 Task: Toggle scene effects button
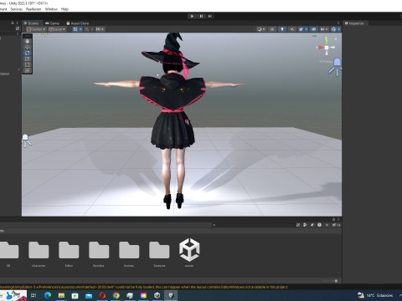click(x=301, y=29)
